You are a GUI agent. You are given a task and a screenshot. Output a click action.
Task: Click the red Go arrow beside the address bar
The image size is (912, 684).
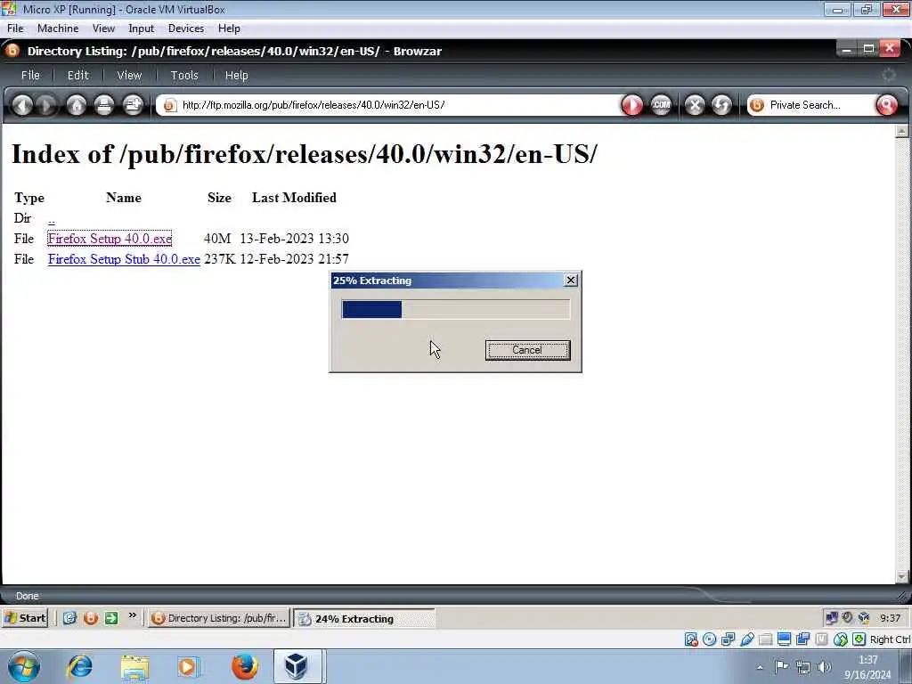click(x=632, y=105)
